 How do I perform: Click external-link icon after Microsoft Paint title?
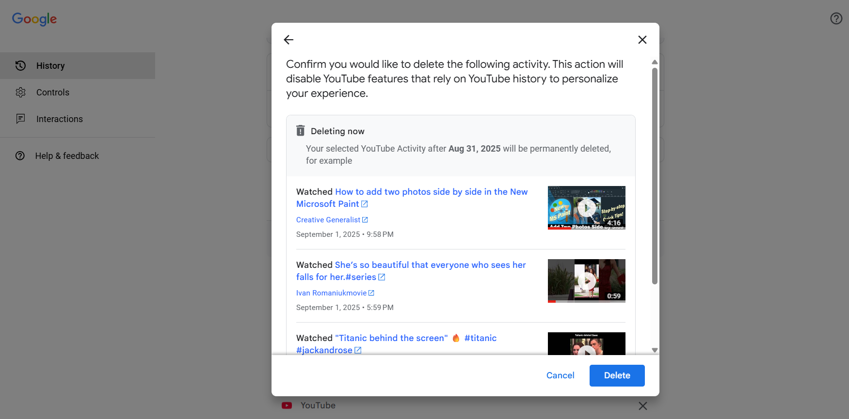click(x=365, y=204)
